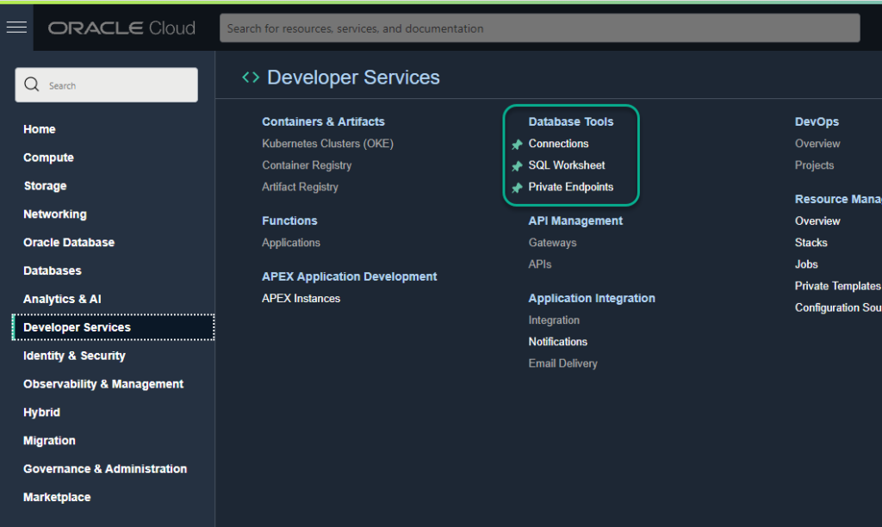Expand the Governance & Administration section
Viewport: 882px width, 527px height.
[x=105, y=468]
